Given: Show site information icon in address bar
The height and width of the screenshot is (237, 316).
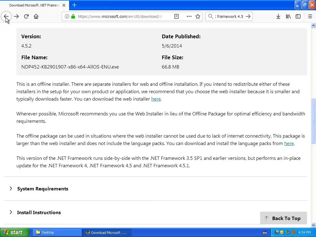Looking at the screenshot, I should tap(67, 17).
